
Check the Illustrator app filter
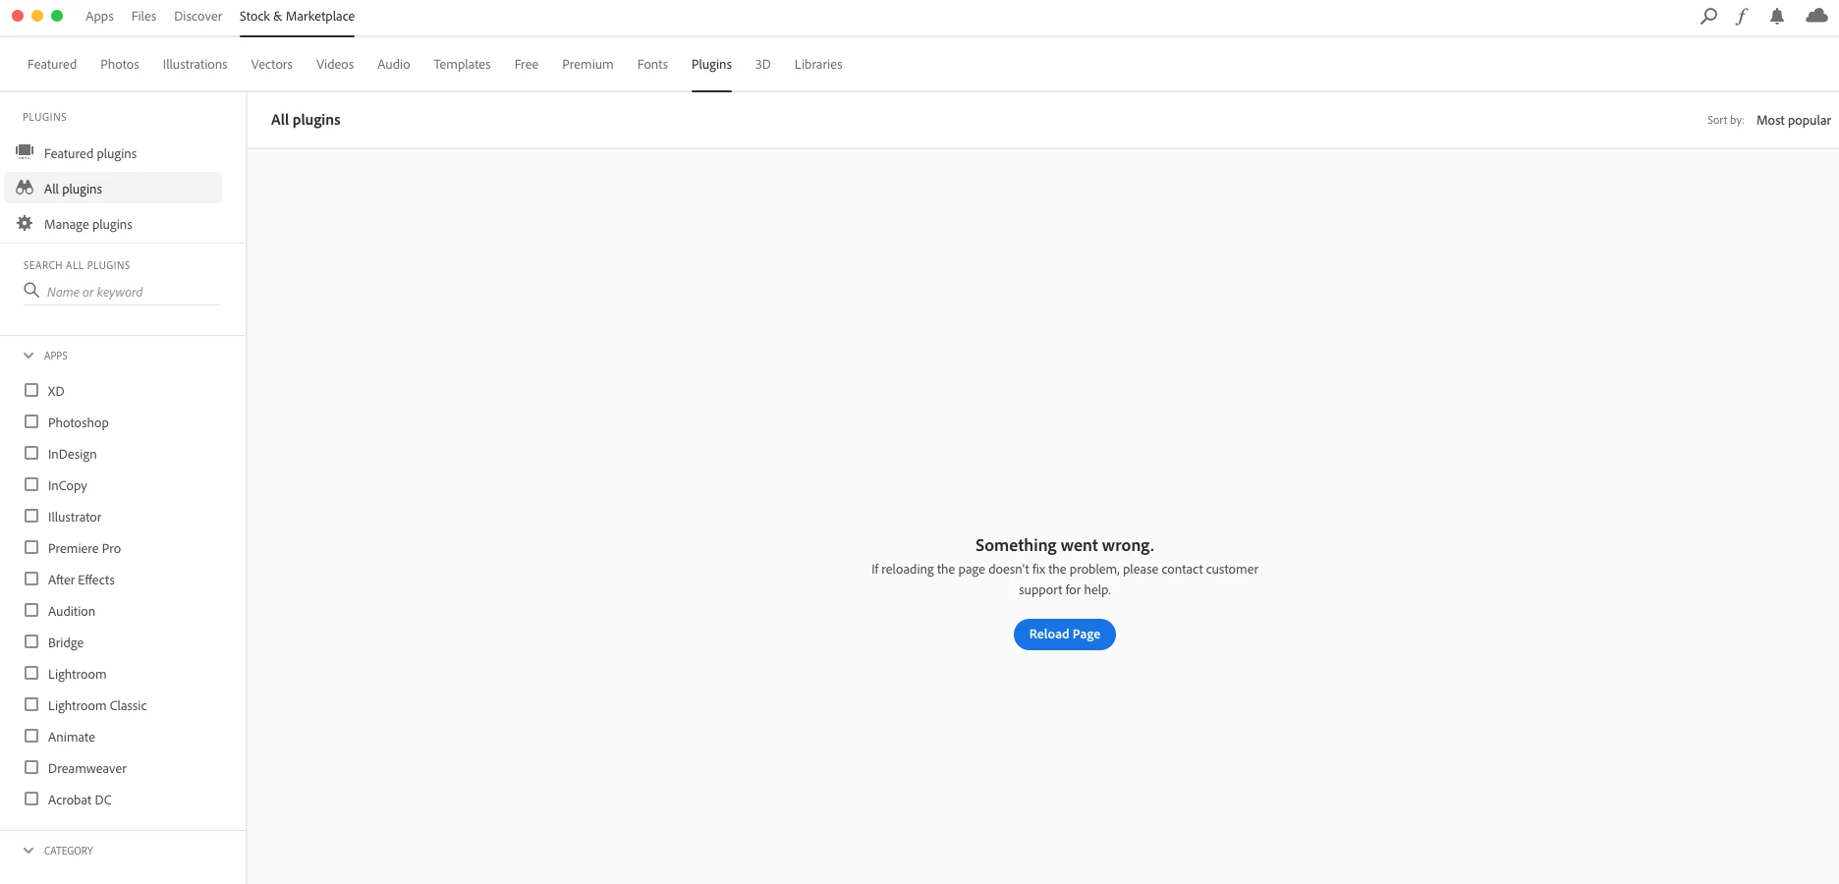click(x=31, y=516)
